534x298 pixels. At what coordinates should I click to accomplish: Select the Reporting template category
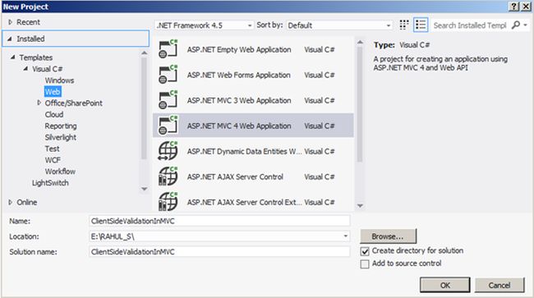tap(61, 126)
